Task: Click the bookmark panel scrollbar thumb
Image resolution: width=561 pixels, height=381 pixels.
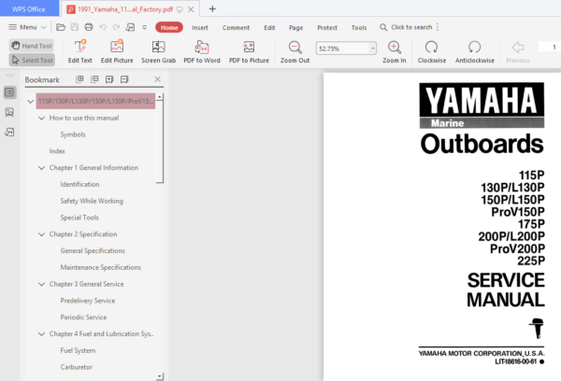Action: point(160,142)
